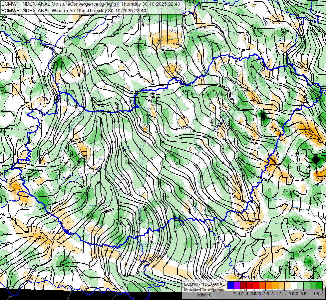Click the purple legend color swatch

237,285
